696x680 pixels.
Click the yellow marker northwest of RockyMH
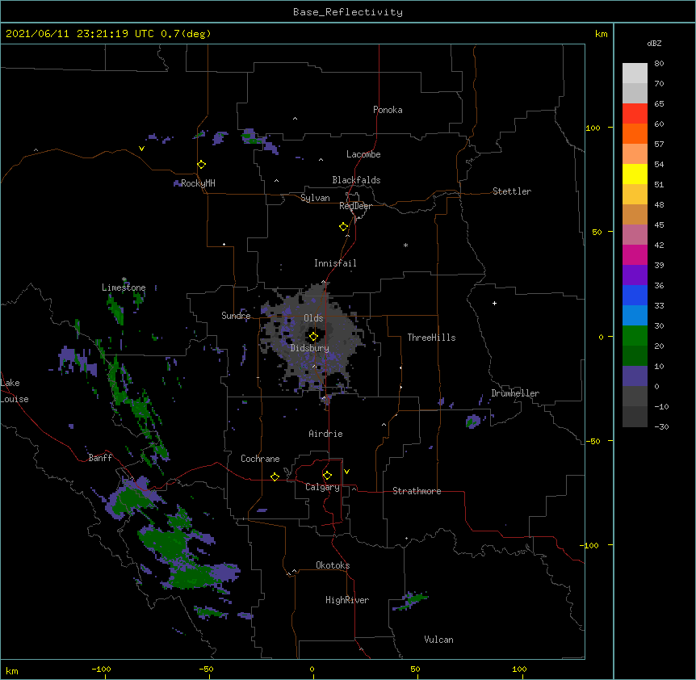(202, 165)
